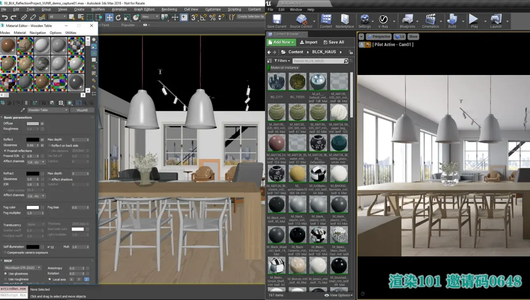Open the viewport options arrow next to Perspective
This screenshot has height=300, width=530.
(361, 36)
